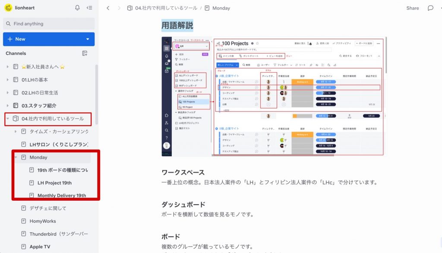Open comments speech-bubble icon

[430, 8]
